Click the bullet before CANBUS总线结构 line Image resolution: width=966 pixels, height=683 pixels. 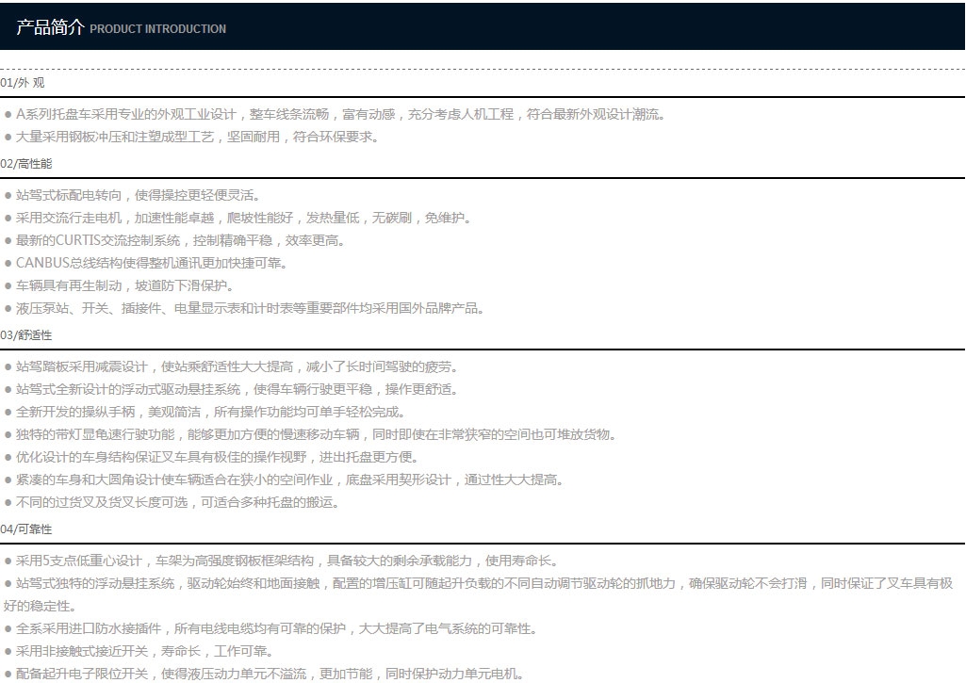[x=8, y=264]
